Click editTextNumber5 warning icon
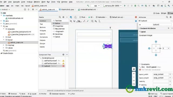This screenshot has width=173, height=97. pos(63,61)
